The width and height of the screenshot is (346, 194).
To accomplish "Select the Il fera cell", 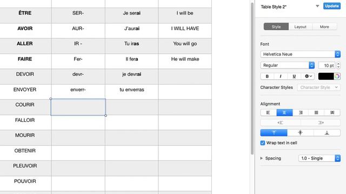I will [132, 61].
